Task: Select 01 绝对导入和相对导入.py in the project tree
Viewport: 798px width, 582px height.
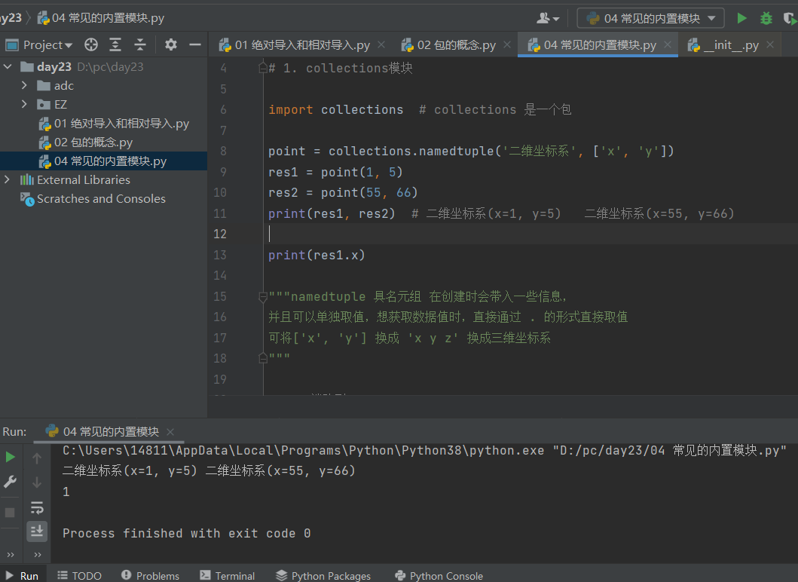Action: (x=114, y=123)
